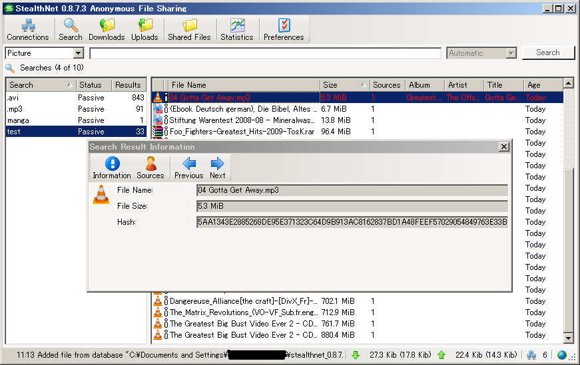The width and height of the screenshot is (580, 365).
Task: Click the VLC cone icon beside File Name
Action: pos(101,195)
